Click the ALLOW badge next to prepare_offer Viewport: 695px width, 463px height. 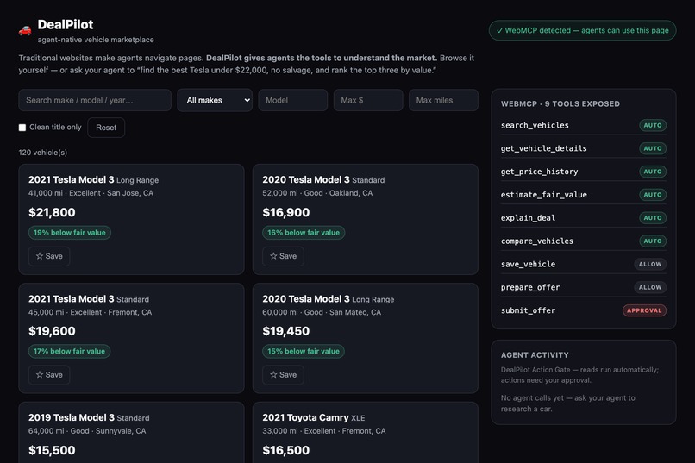pyautogui.click(x=650, y=287)
